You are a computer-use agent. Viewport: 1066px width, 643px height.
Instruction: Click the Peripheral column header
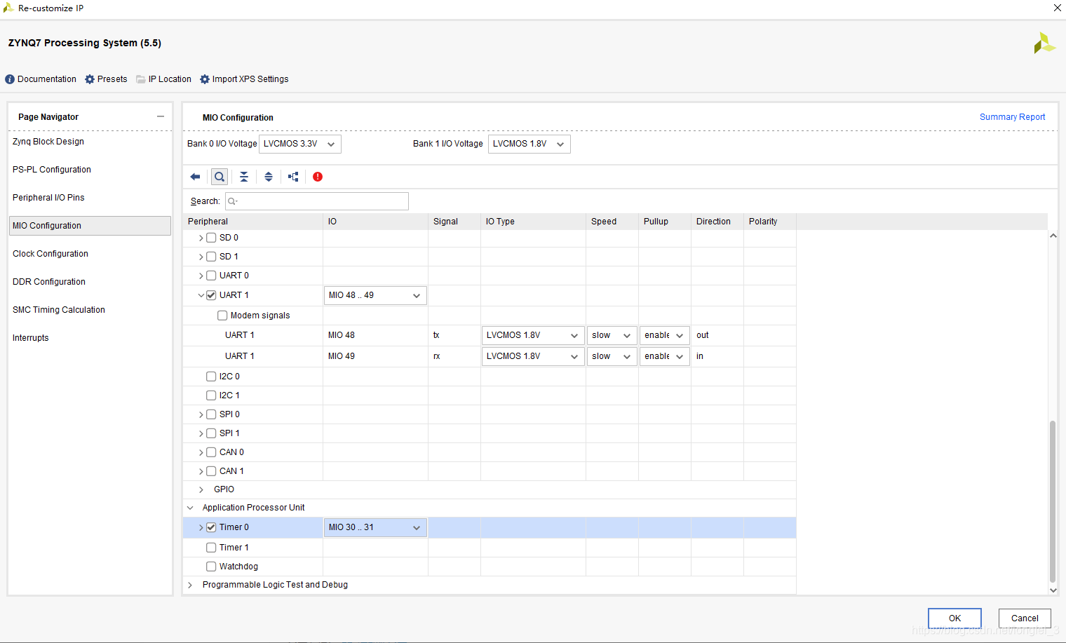tap(252, 222)
